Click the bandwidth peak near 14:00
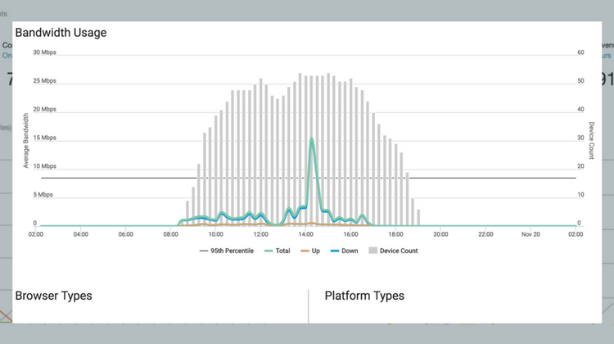 pos(312,138)
